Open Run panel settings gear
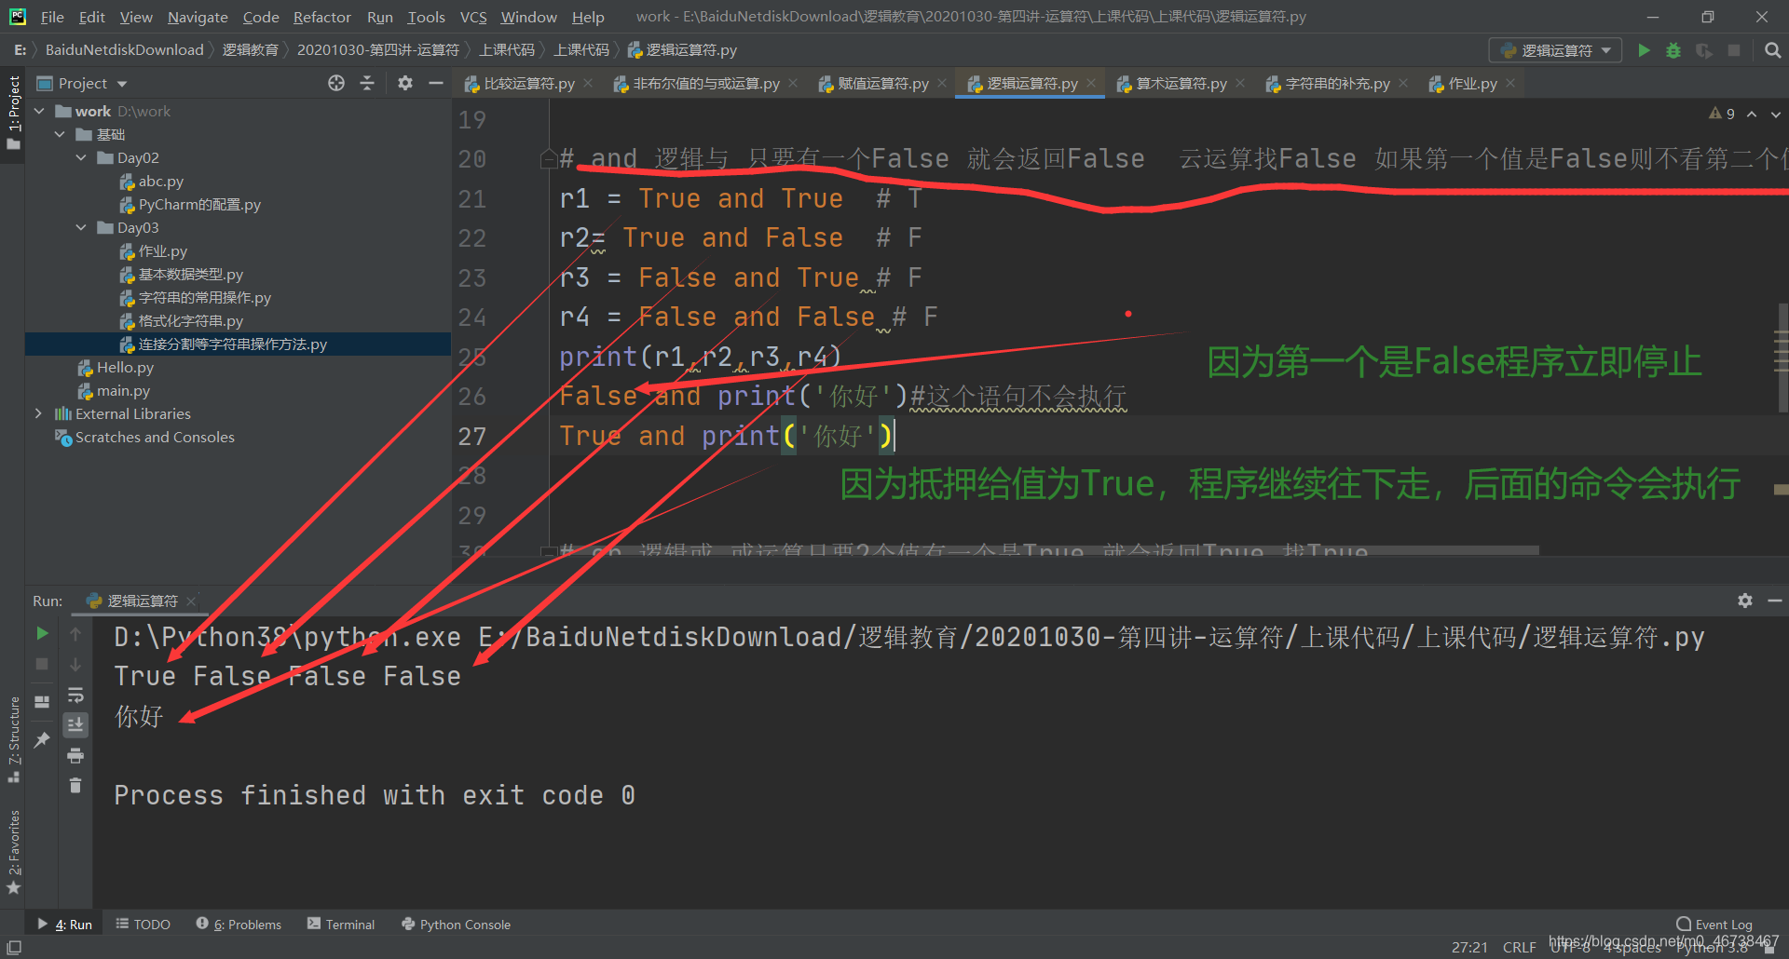 click(1745, 601)
